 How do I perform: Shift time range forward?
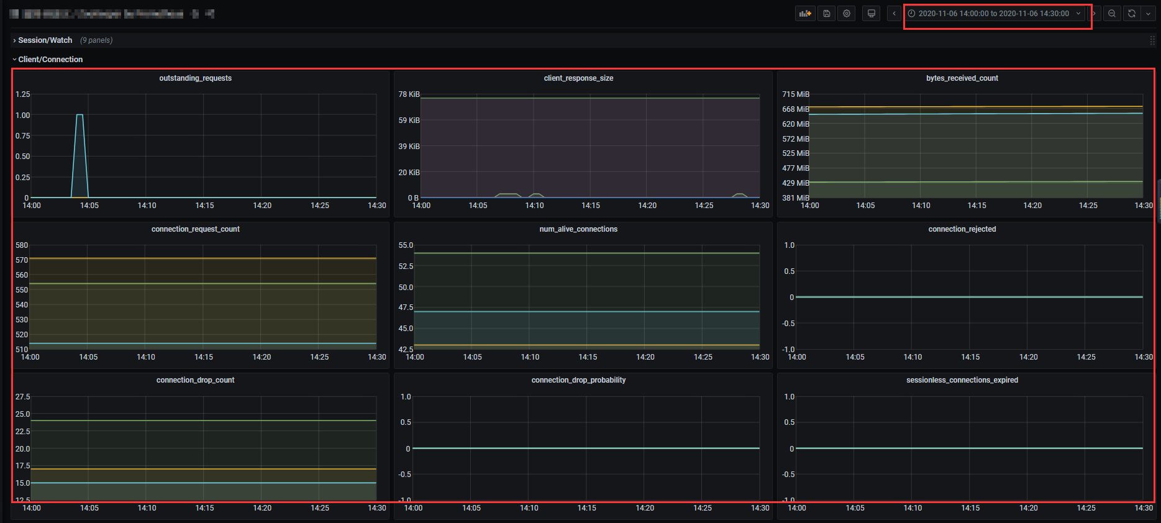pyautogui.click(x=1095, y=14)
